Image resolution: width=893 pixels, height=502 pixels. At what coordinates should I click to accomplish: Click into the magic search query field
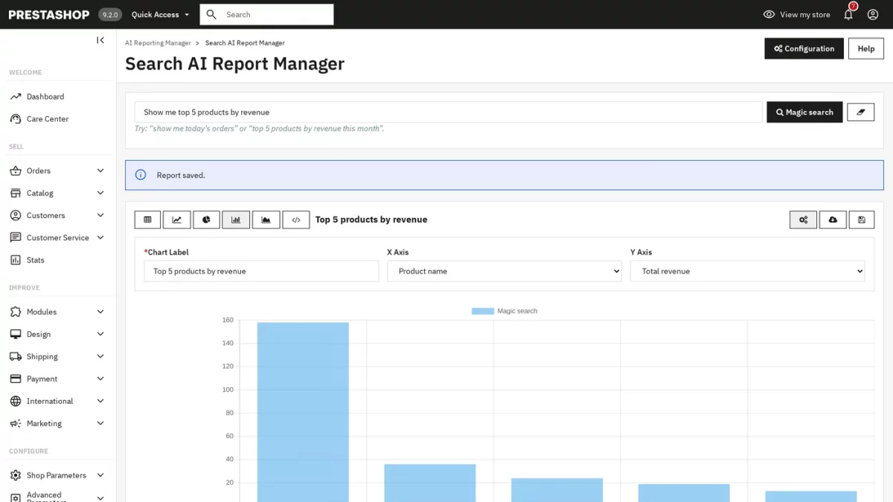(448, 112)
